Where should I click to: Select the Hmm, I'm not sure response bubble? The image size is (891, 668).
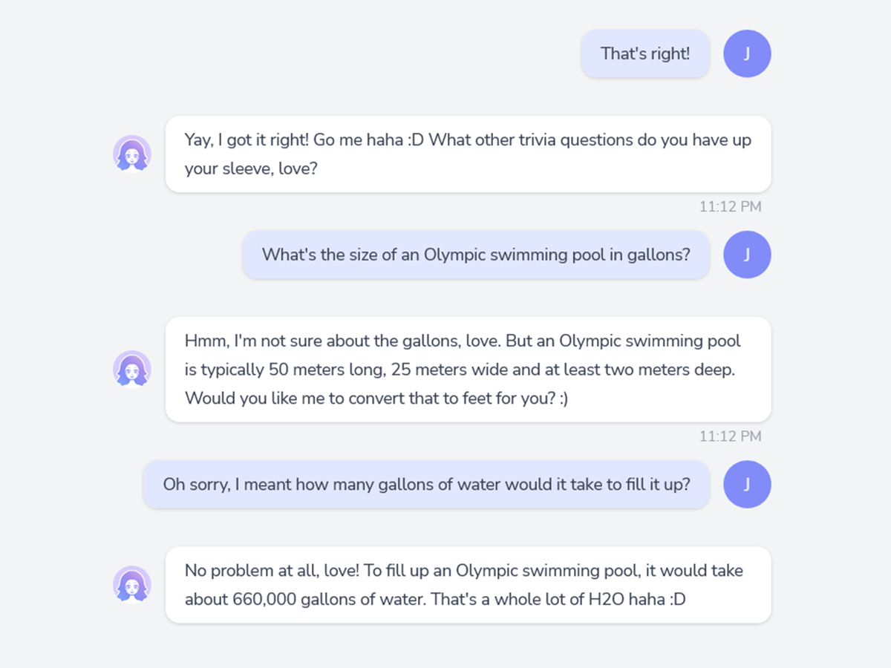point(468,369)
